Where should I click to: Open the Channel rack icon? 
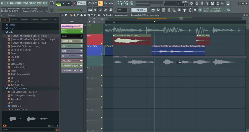click(164, 10)
